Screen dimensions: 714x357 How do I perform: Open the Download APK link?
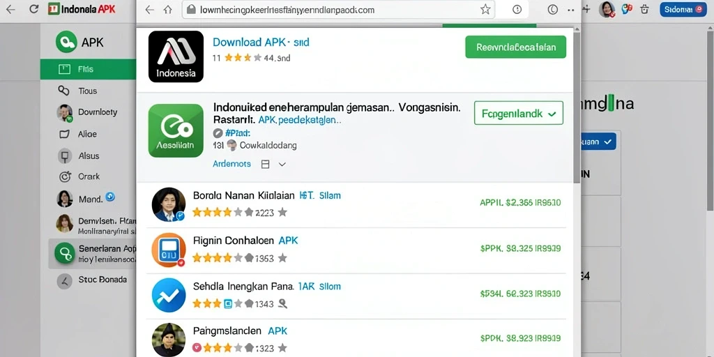point(261,43)
